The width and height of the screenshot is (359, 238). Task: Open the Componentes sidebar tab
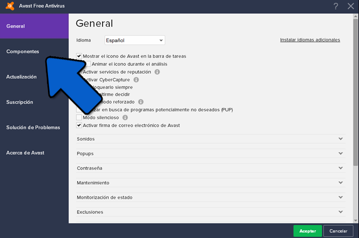point(34,51)
